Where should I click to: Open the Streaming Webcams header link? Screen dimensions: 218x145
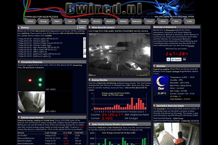pos(32,62)
